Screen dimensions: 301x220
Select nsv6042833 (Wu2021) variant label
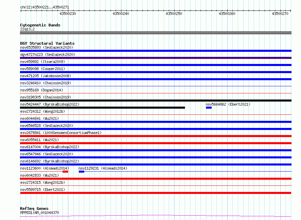coord(40,175)
